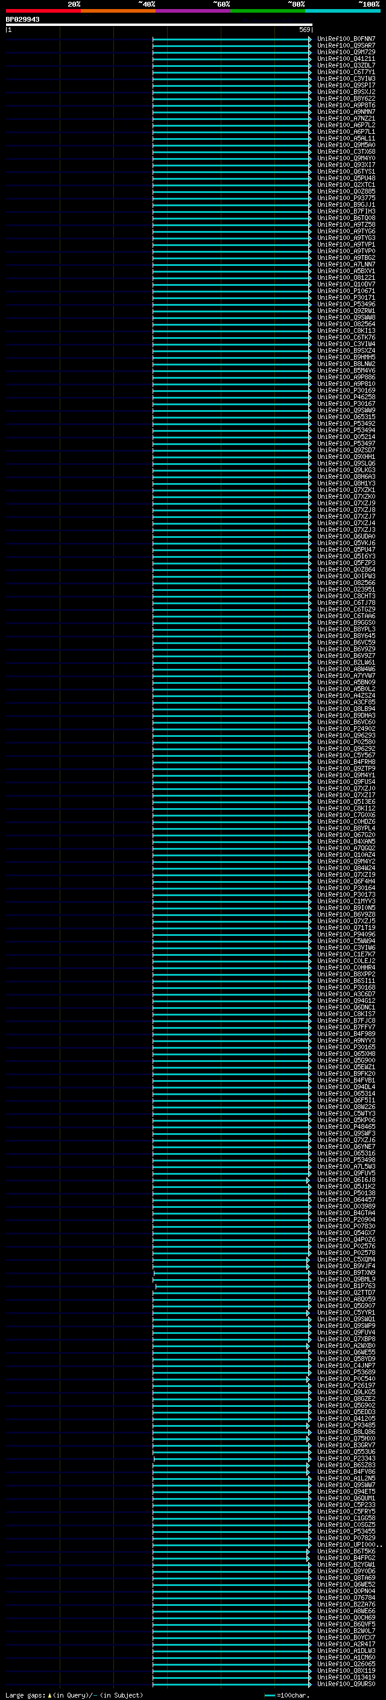Click truncated hit UniRef100_UPI000..
Screen dimensions: 386x1700
pos(349,1544)
